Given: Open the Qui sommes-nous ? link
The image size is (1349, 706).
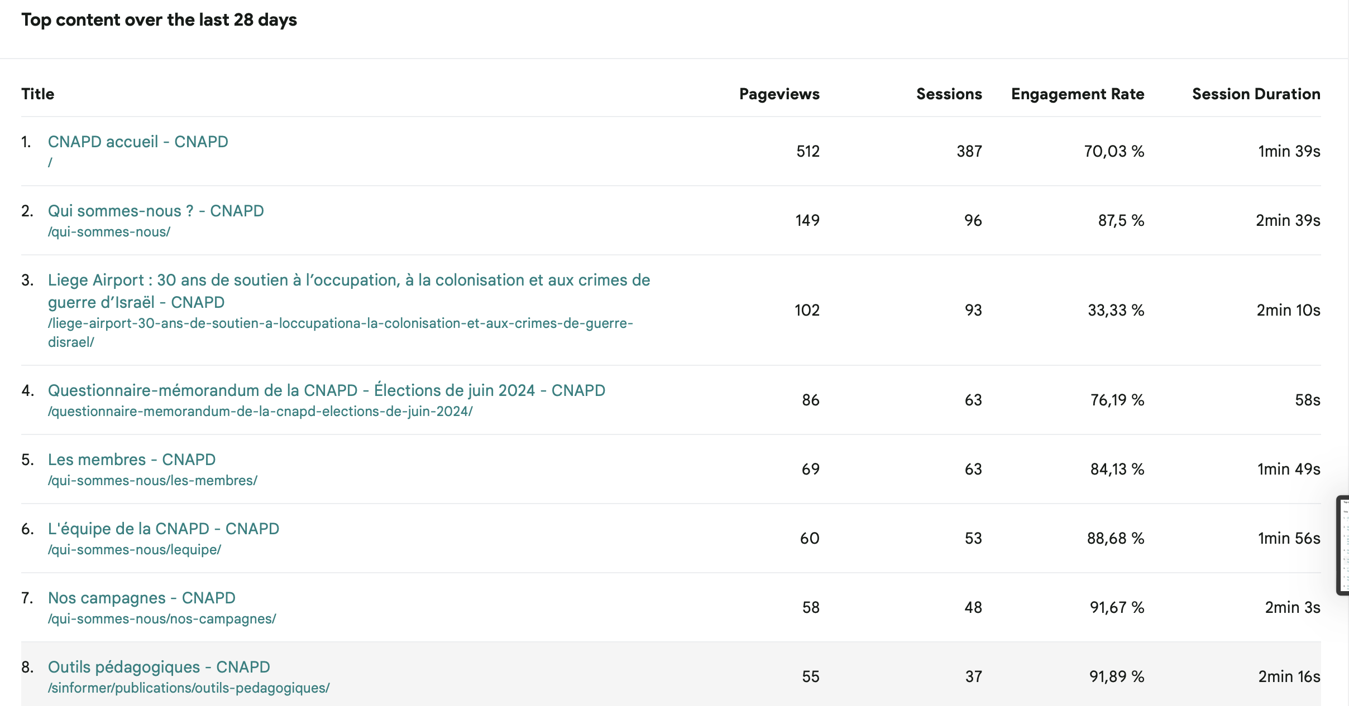Looking at the screenshot, I should pos(156,211).
